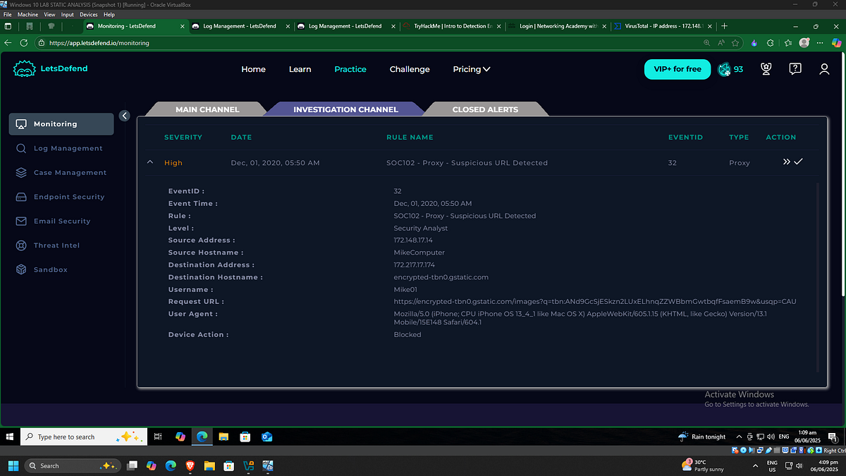Click the LetsDefend logo
This screenshot has width=846, height=476.
50,69
